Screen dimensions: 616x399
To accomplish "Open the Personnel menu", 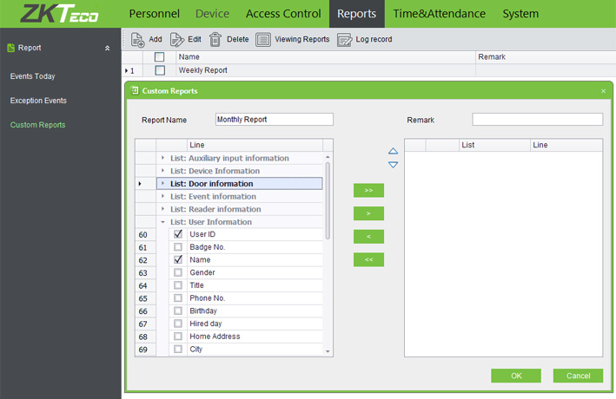I will (154, 14).
